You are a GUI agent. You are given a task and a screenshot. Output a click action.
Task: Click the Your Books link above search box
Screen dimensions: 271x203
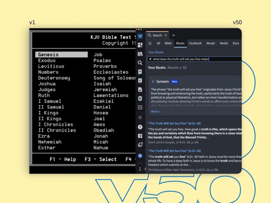(x=156, y=52)
